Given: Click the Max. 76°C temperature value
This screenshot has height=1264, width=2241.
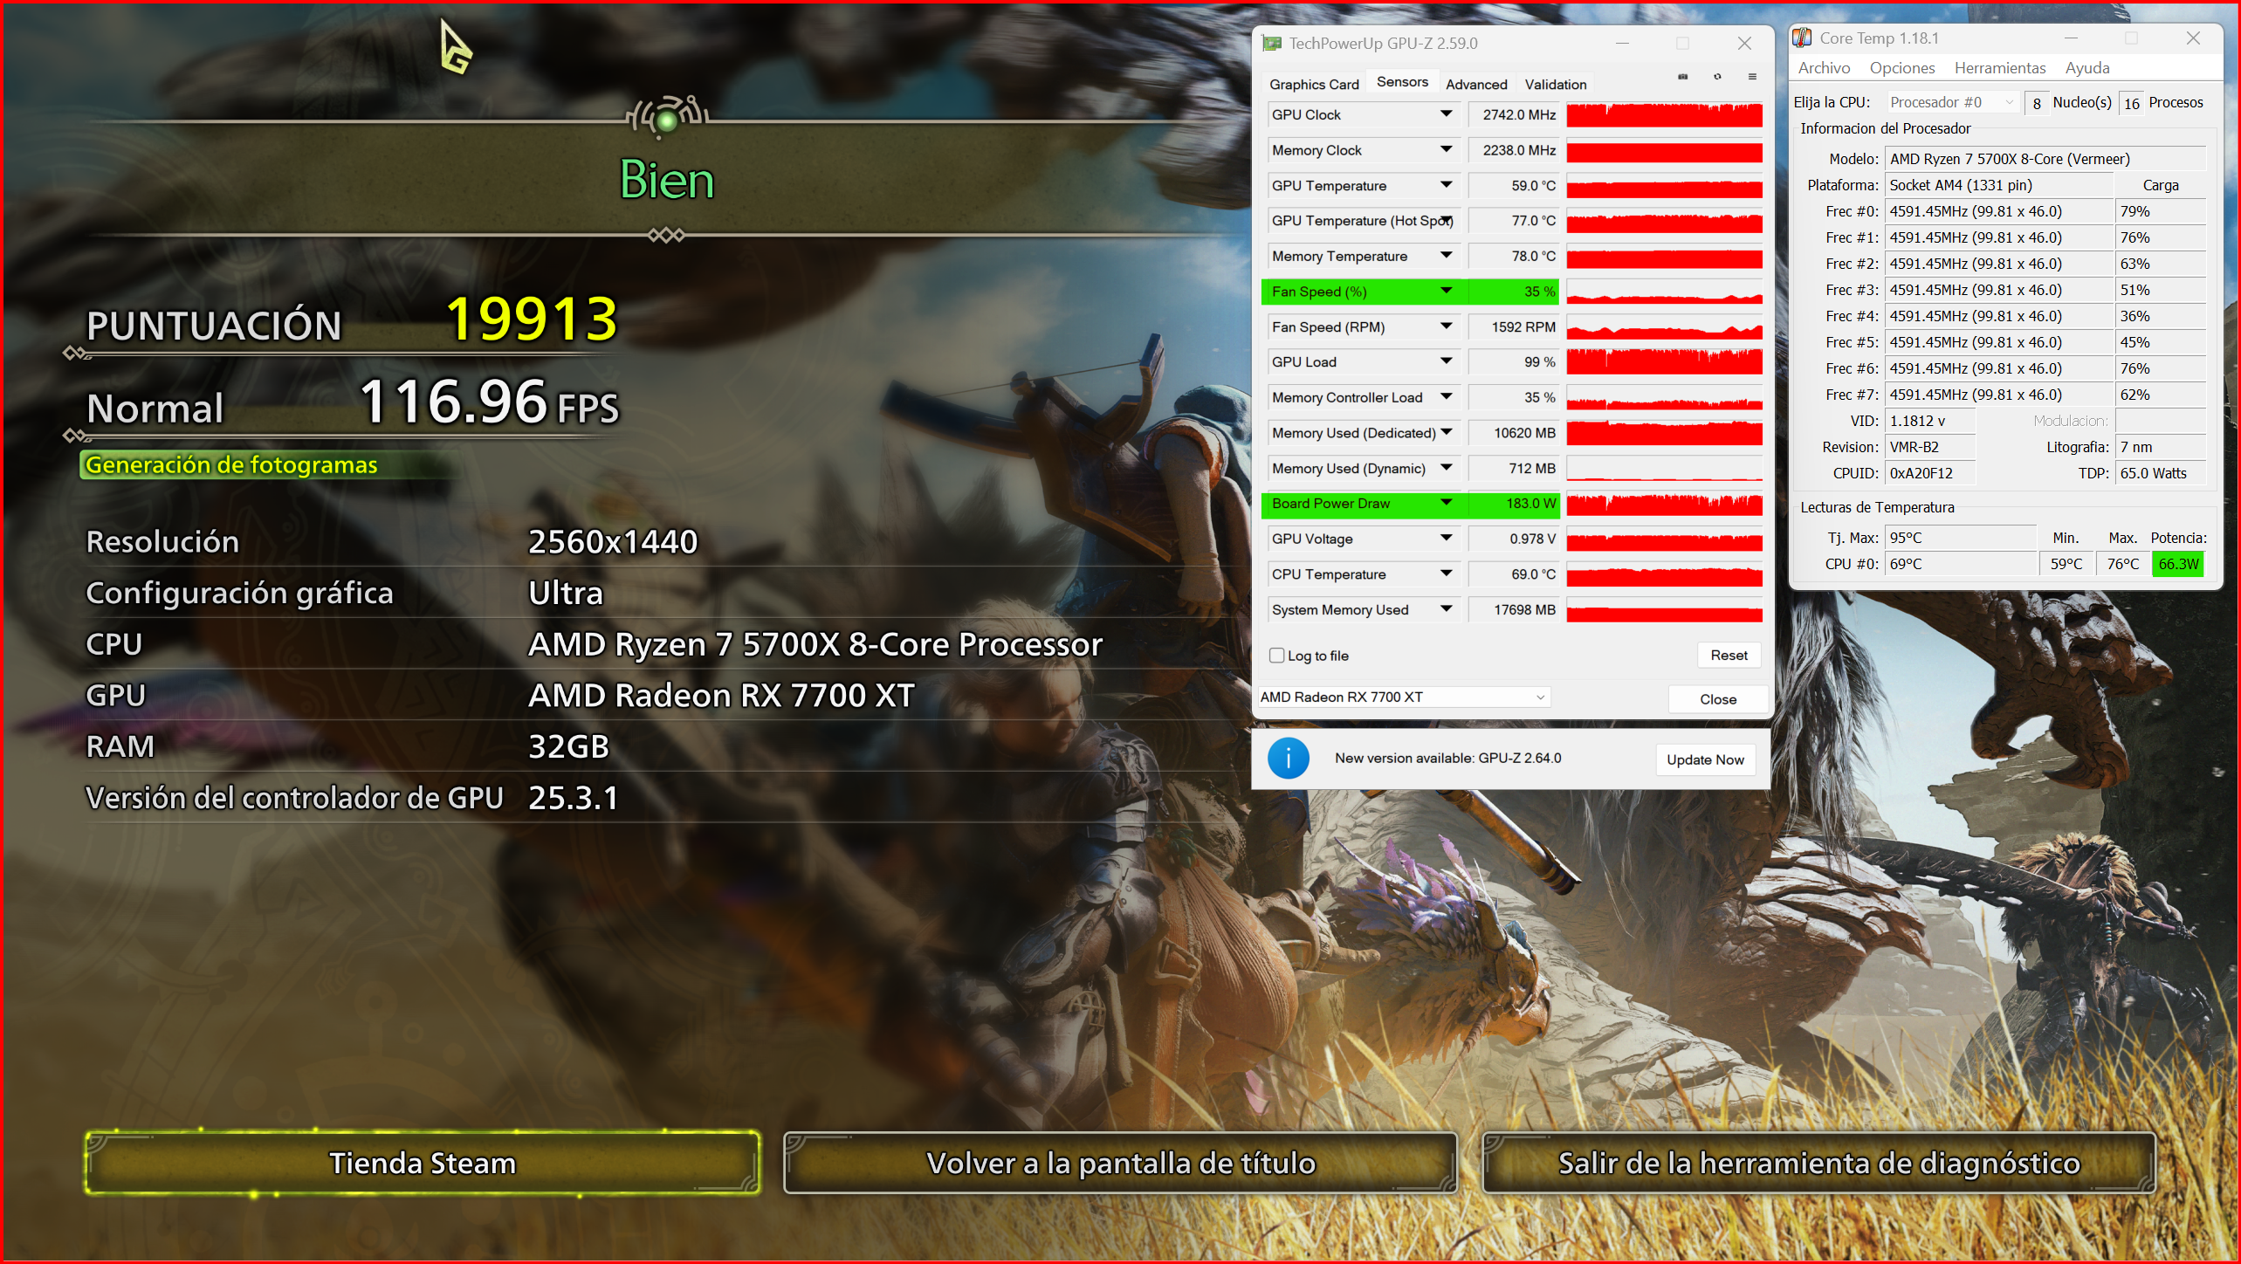Looking at the screenshot, I should 2122,564.
